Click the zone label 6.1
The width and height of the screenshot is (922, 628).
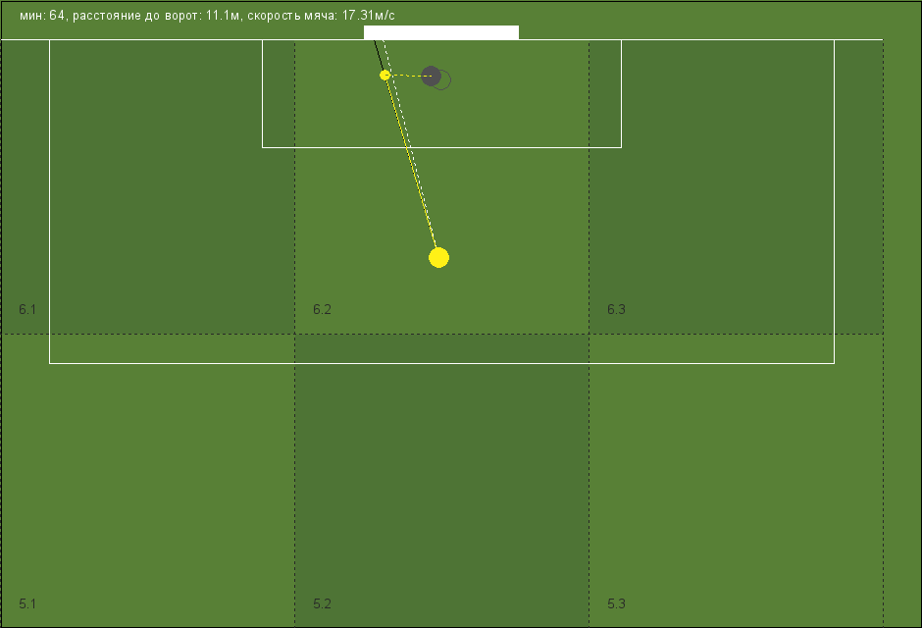[x=27, y=309]
